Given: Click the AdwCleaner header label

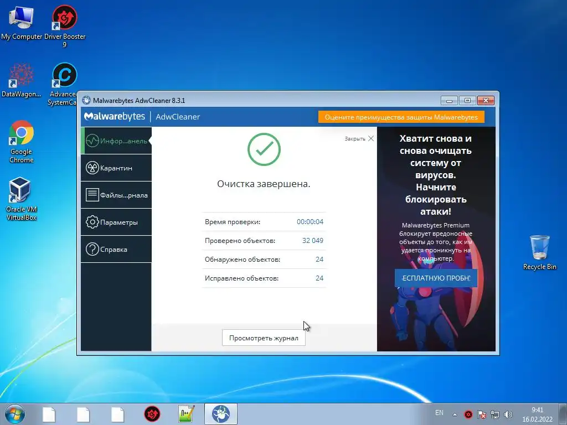Looking at the screenshot, I should click(x=178, y=117).
